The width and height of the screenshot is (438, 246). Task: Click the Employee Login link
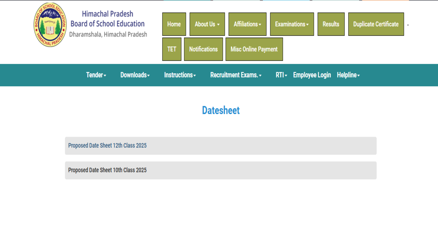point(312,75)
